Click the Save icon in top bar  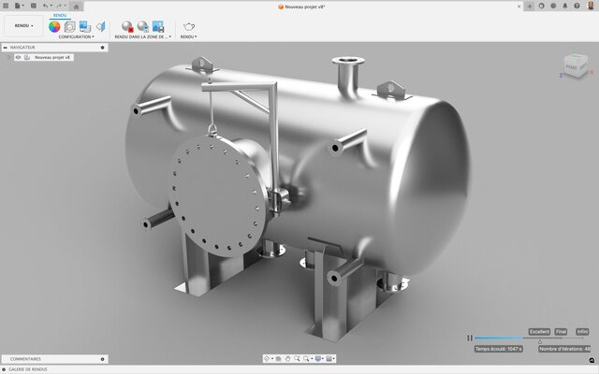pyautogui.click(x=33, y=6)
